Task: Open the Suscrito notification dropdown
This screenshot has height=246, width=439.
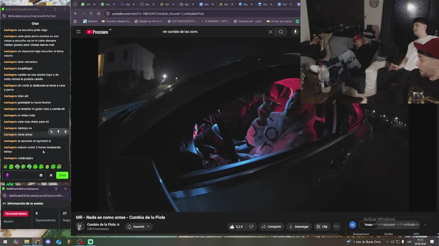Action: tap(139, 227)
